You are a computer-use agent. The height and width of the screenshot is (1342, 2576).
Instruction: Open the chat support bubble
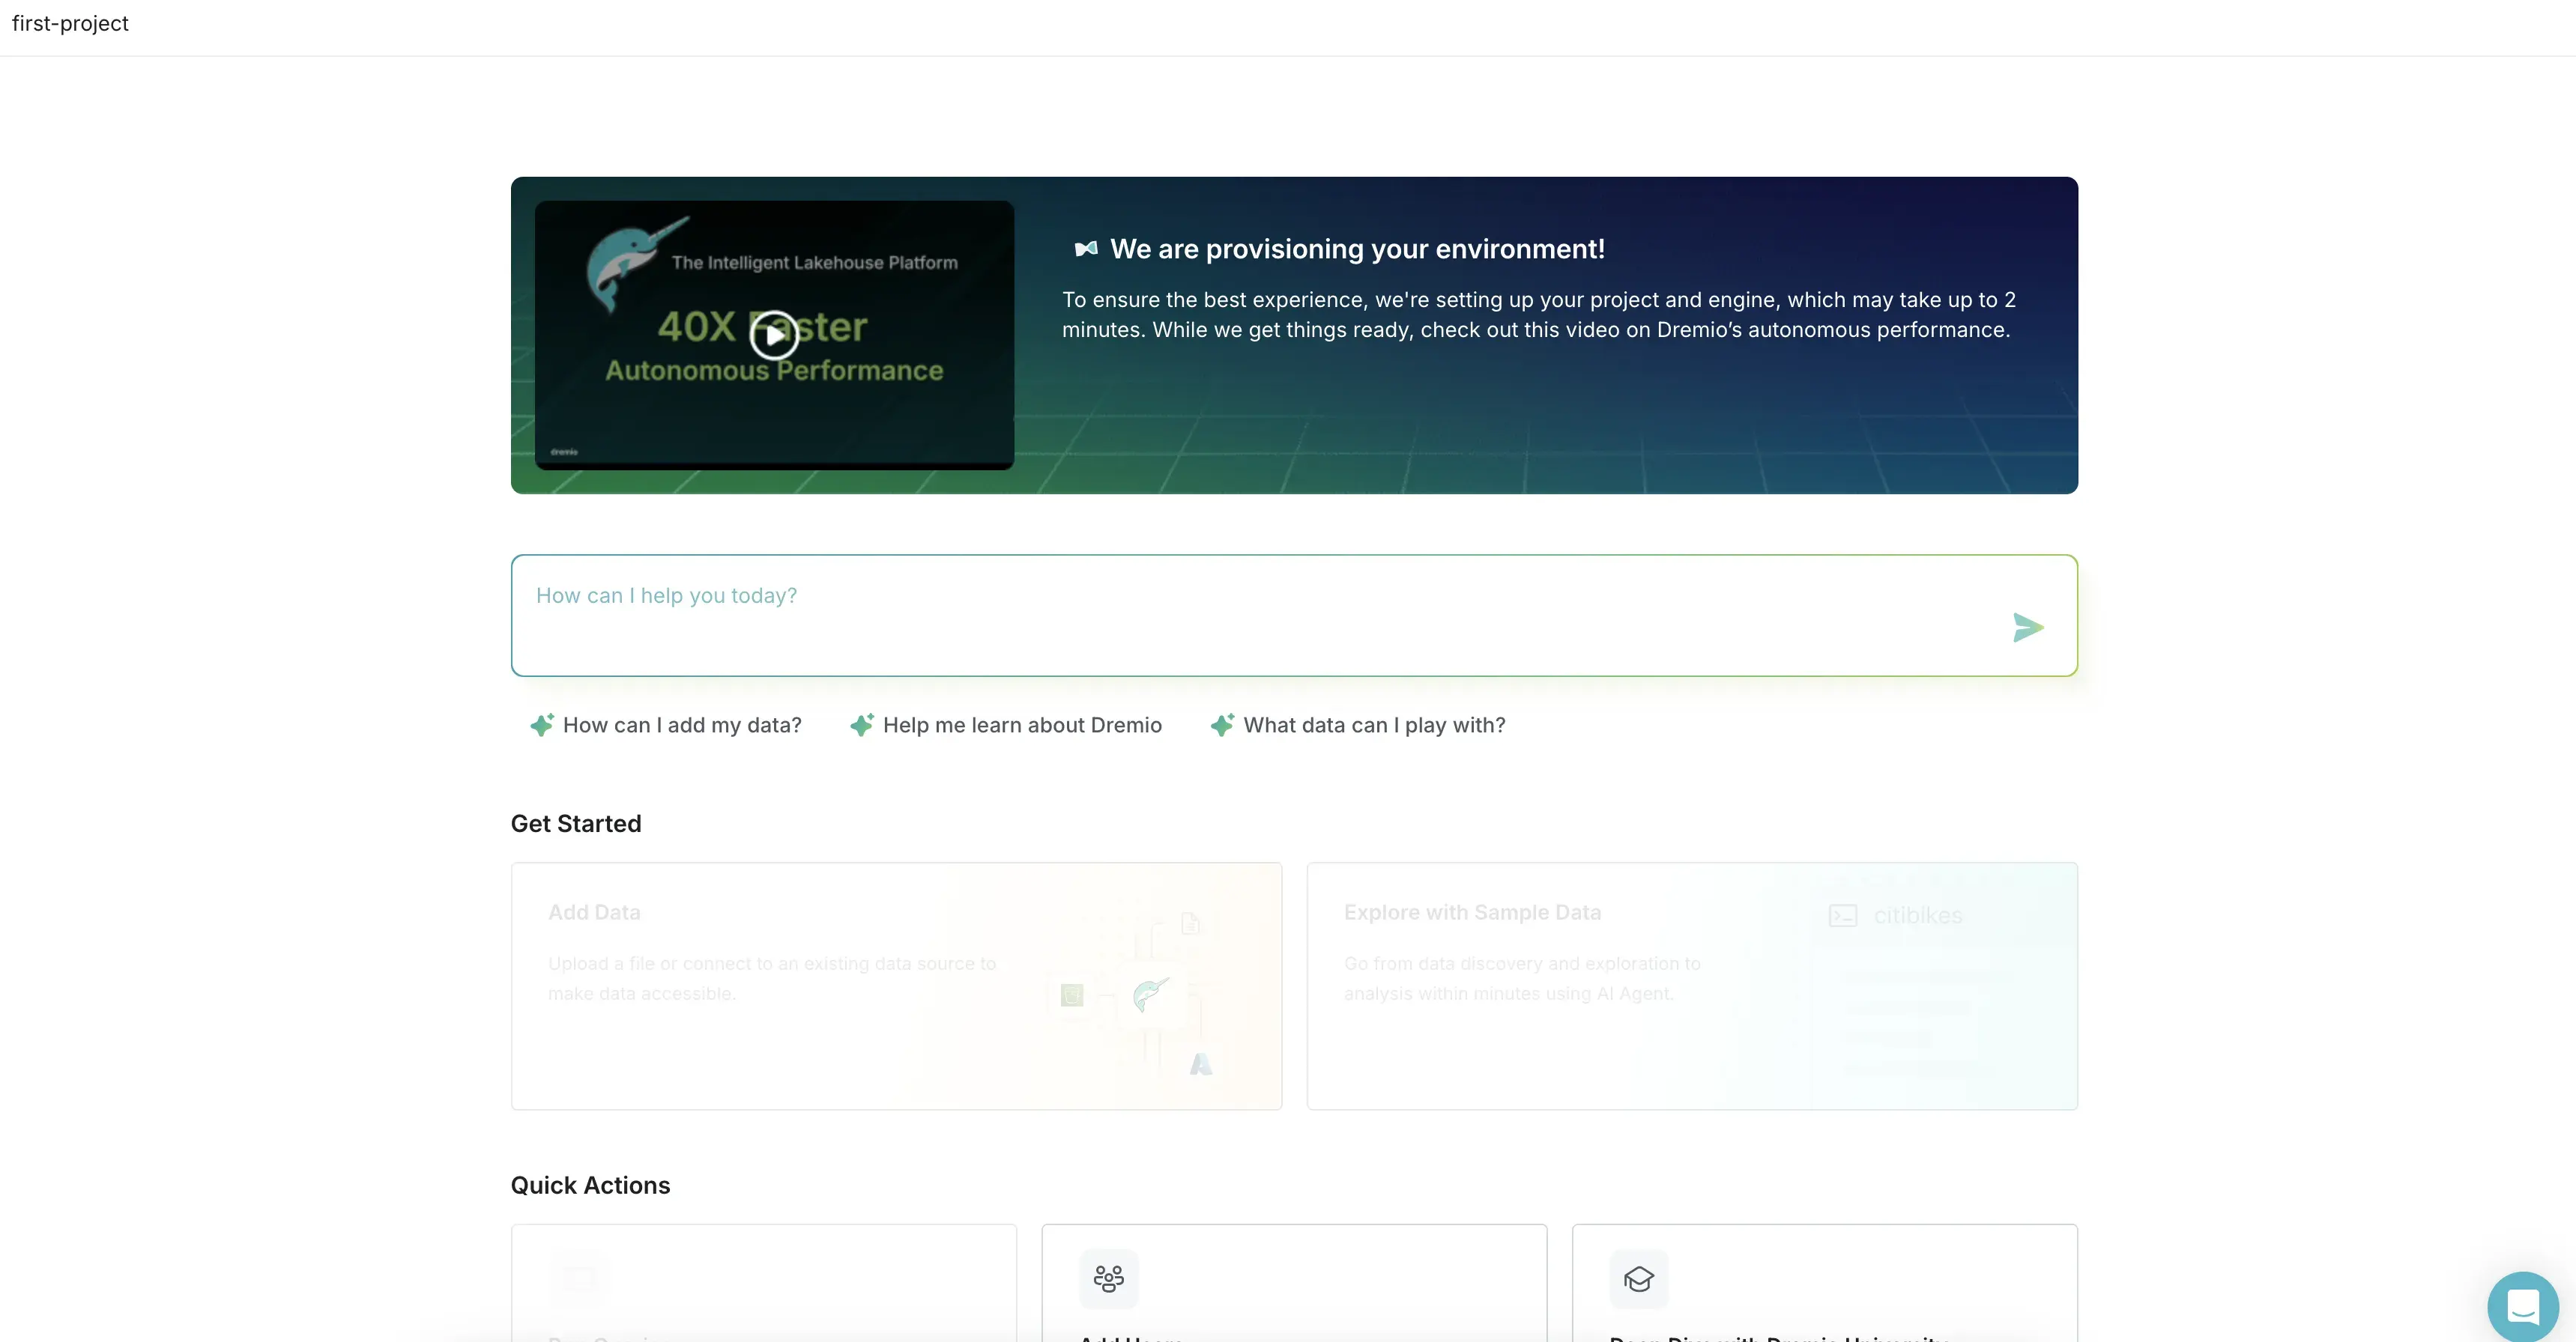click(x=2523, y=1306)
